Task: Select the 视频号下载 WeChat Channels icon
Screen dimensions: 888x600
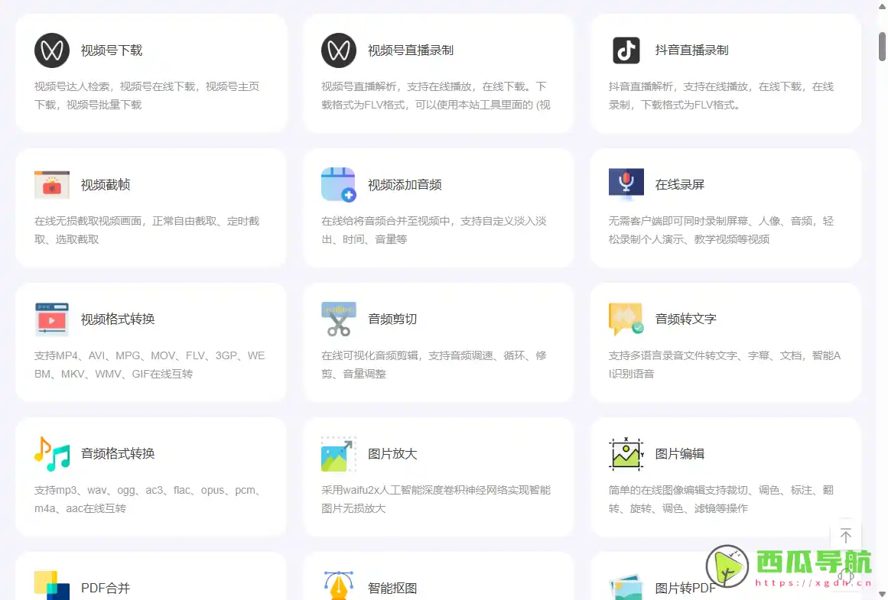Action: pos(52,50)
